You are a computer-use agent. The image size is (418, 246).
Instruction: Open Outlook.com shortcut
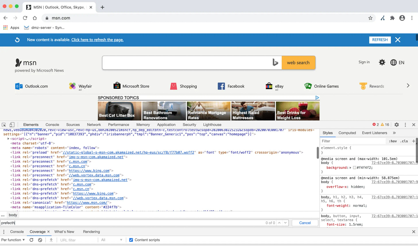pos(32,86)
